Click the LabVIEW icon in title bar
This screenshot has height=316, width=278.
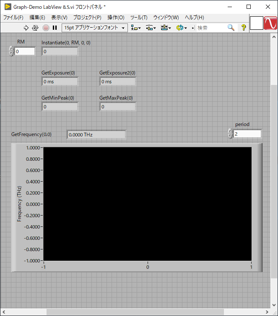tap(8, 7)
